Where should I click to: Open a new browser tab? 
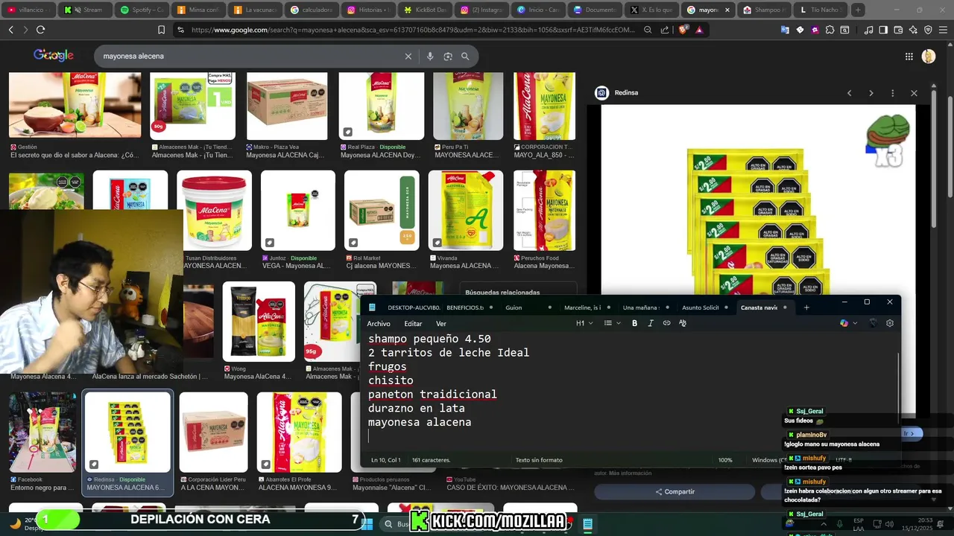click(858, 10)
